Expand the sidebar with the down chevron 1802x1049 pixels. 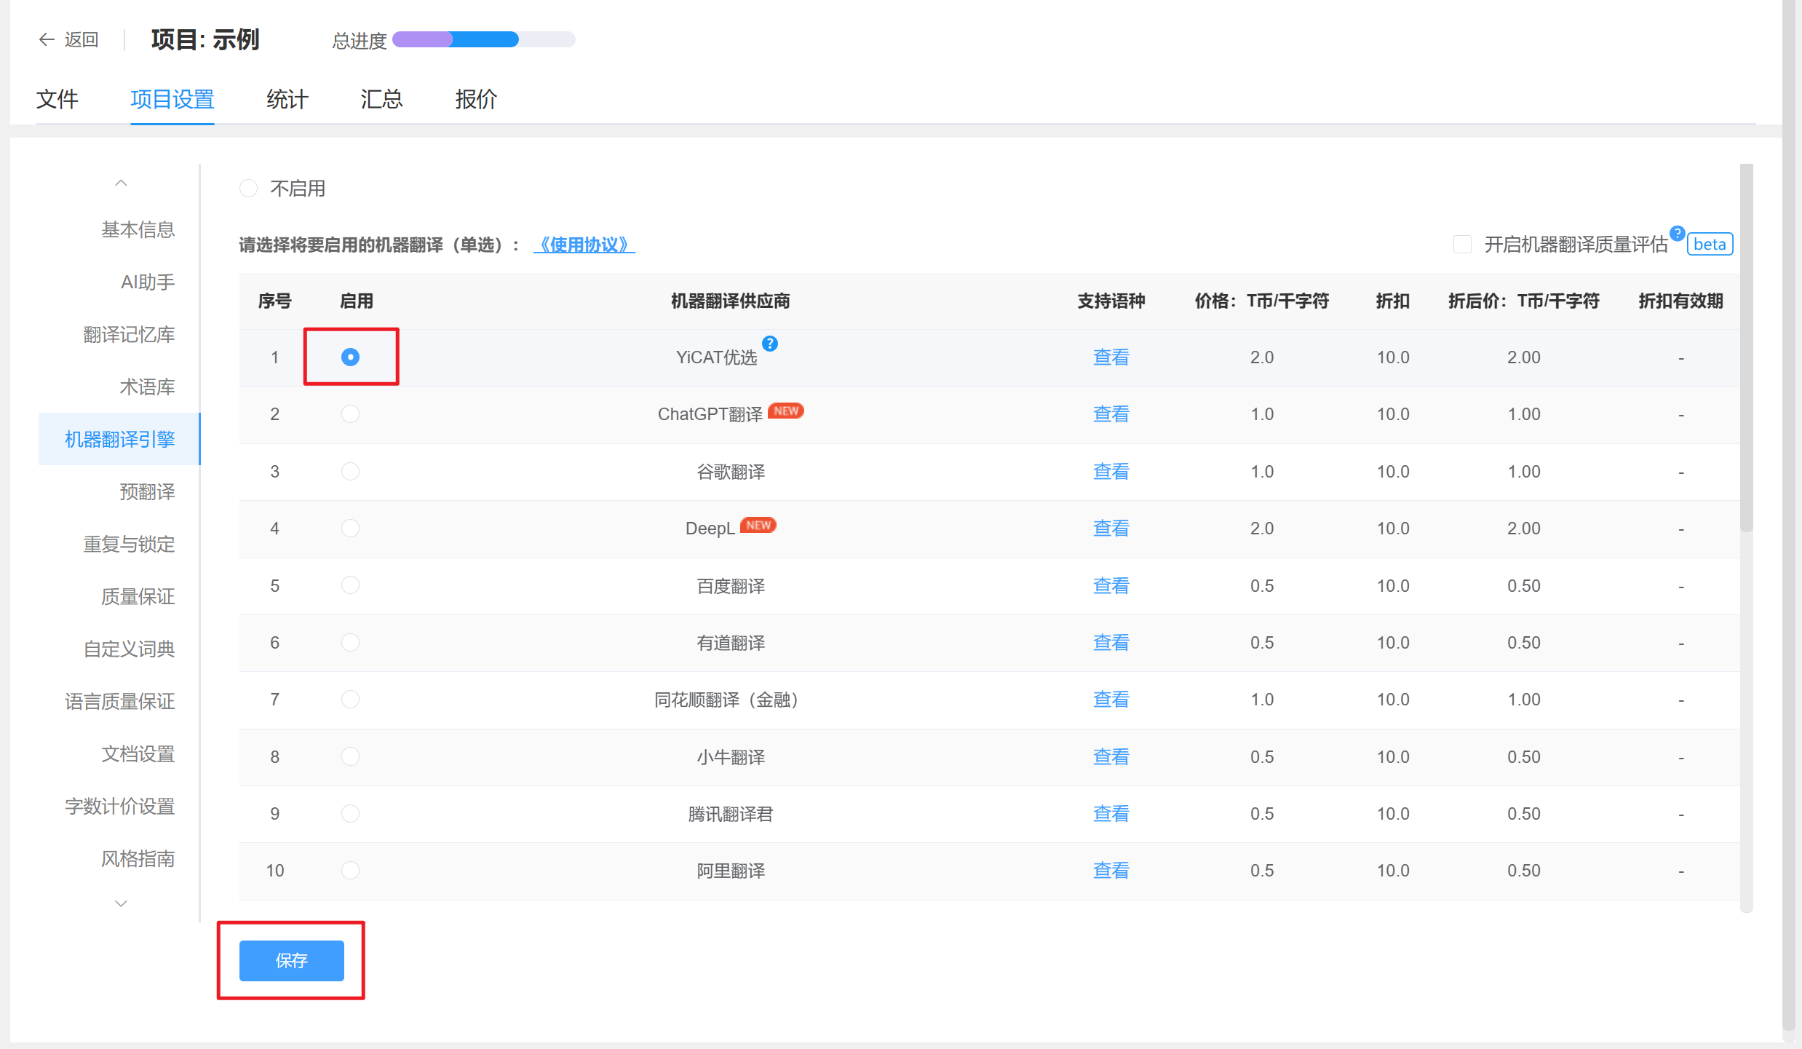click(121, 903)
